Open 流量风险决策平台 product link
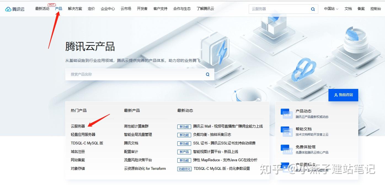 click(138, 160)
